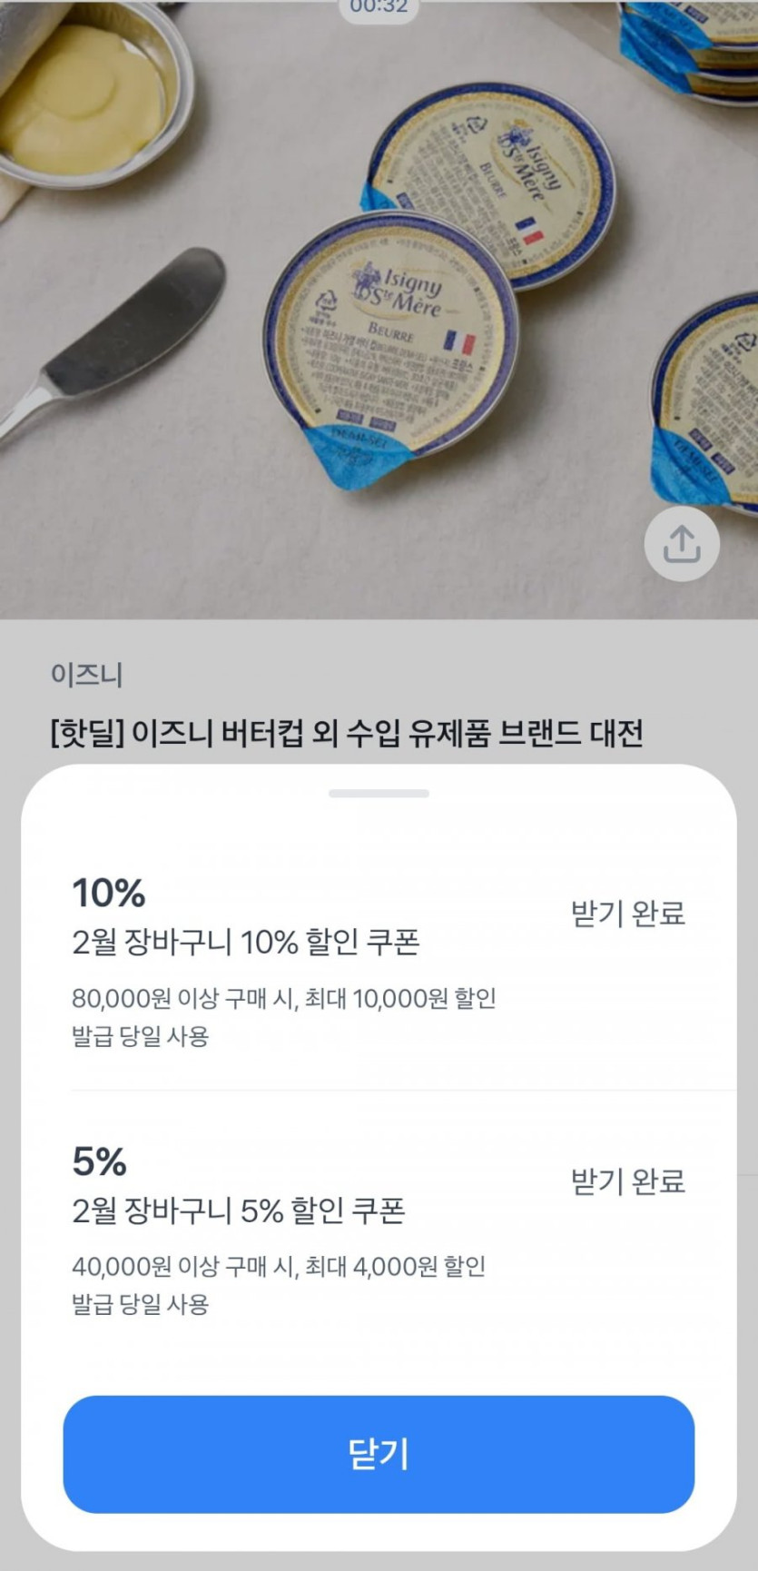Image resolution: width=758 pixels, height=1571 pixels.
Task: Tap the large 5% discount heading
Action: [100, 1161]
